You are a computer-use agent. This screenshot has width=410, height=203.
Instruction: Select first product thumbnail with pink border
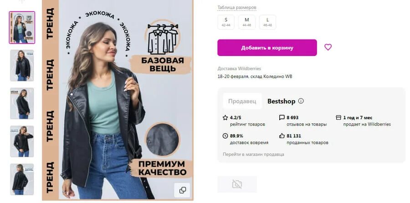[22, 27]
